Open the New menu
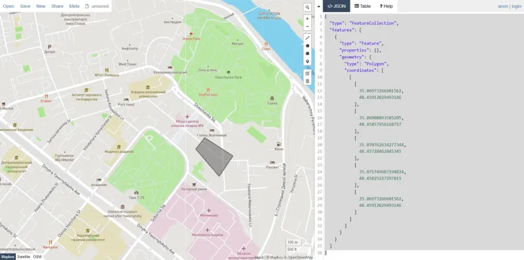 pos(41,6)
